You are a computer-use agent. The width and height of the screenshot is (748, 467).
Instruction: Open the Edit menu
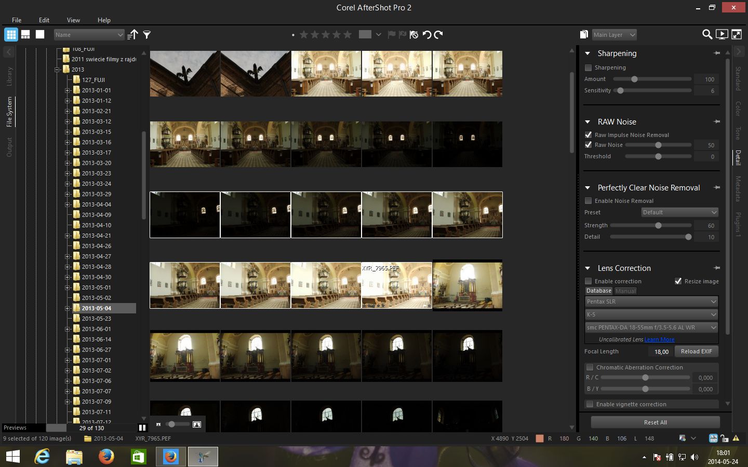click(44, 20)
